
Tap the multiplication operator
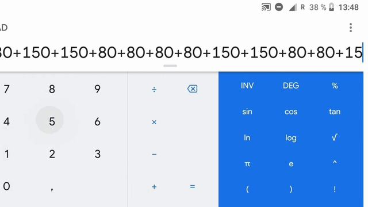coord(154,122)
